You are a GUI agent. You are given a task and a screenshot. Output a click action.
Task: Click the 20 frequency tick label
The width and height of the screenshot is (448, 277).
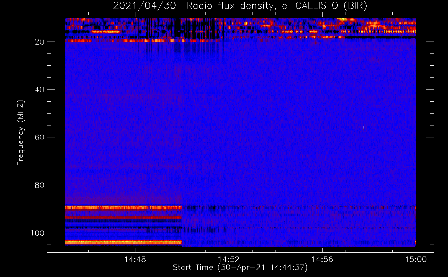pos(40,42)
